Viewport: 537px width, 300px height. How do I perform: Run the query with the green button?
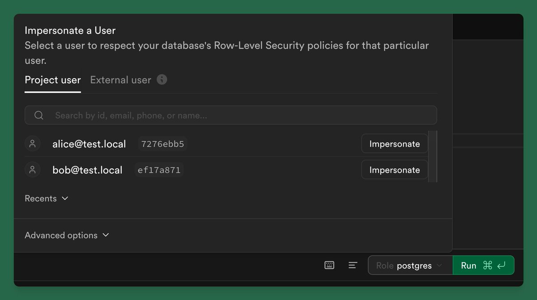coord(484,265)
